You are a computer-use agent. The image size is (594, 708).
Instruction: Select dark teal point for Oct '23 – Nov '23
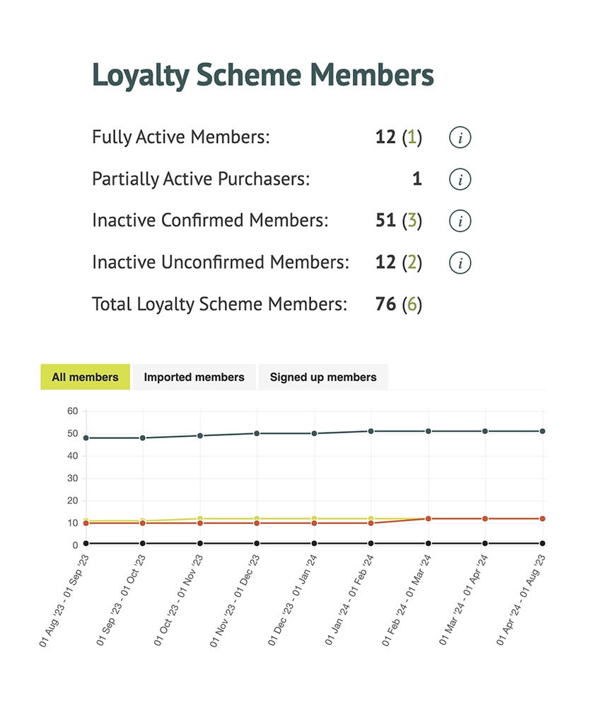(200, 435)
